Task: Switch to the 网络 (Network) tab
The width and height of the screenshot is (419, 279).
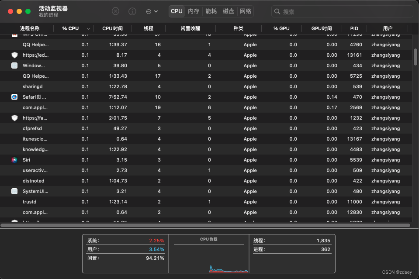Action: pyautogui.click(x=246, y=12)
